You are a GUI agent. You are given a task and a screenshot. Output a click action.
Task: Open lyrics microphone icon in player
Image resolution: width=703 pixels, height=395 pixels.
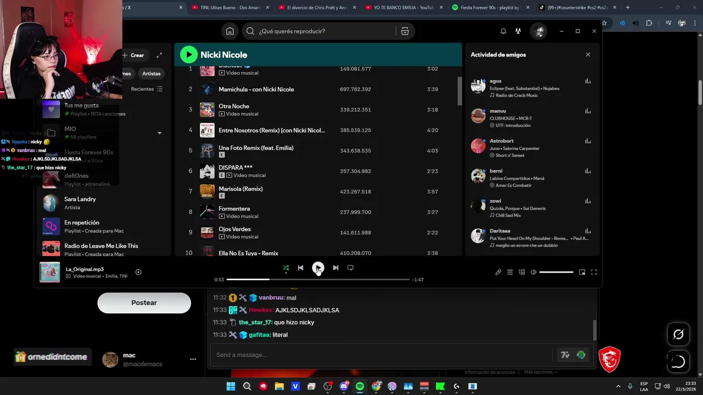(498, 272)
